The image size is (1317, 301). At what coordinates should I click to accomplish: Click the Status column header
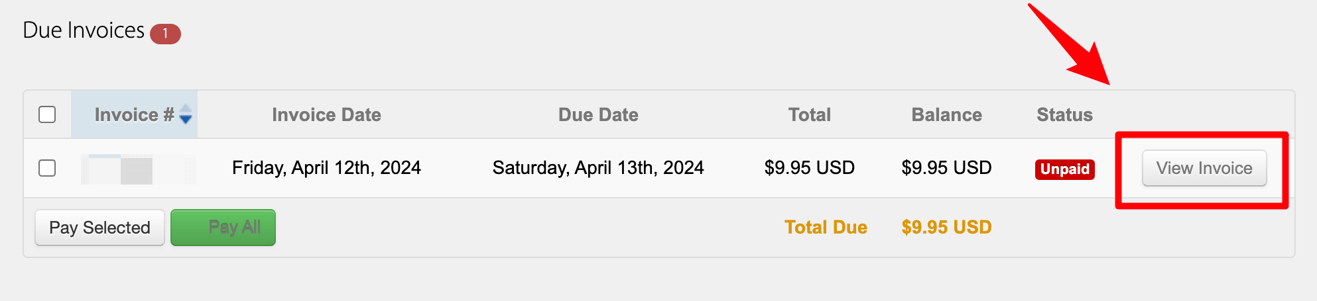click(x=1064, y=114)
